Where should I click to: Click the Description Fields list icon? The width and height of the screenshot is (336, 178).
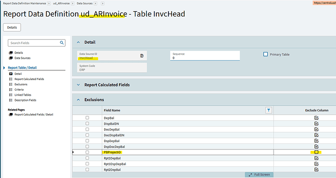(11, 100)
